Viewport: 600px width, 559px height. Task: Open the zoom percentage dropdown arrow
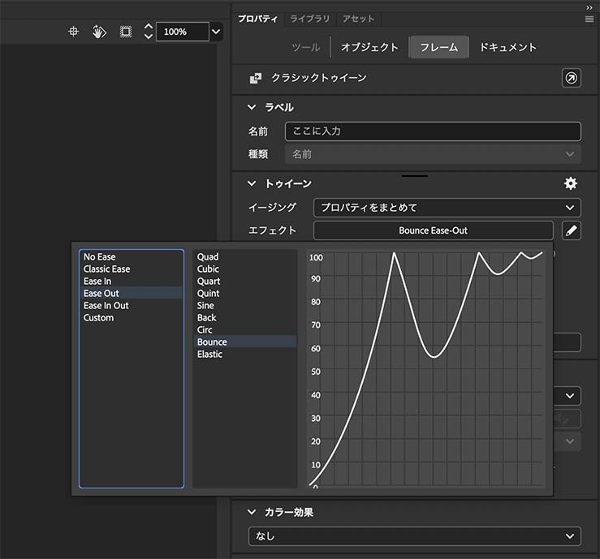[216, 32]
